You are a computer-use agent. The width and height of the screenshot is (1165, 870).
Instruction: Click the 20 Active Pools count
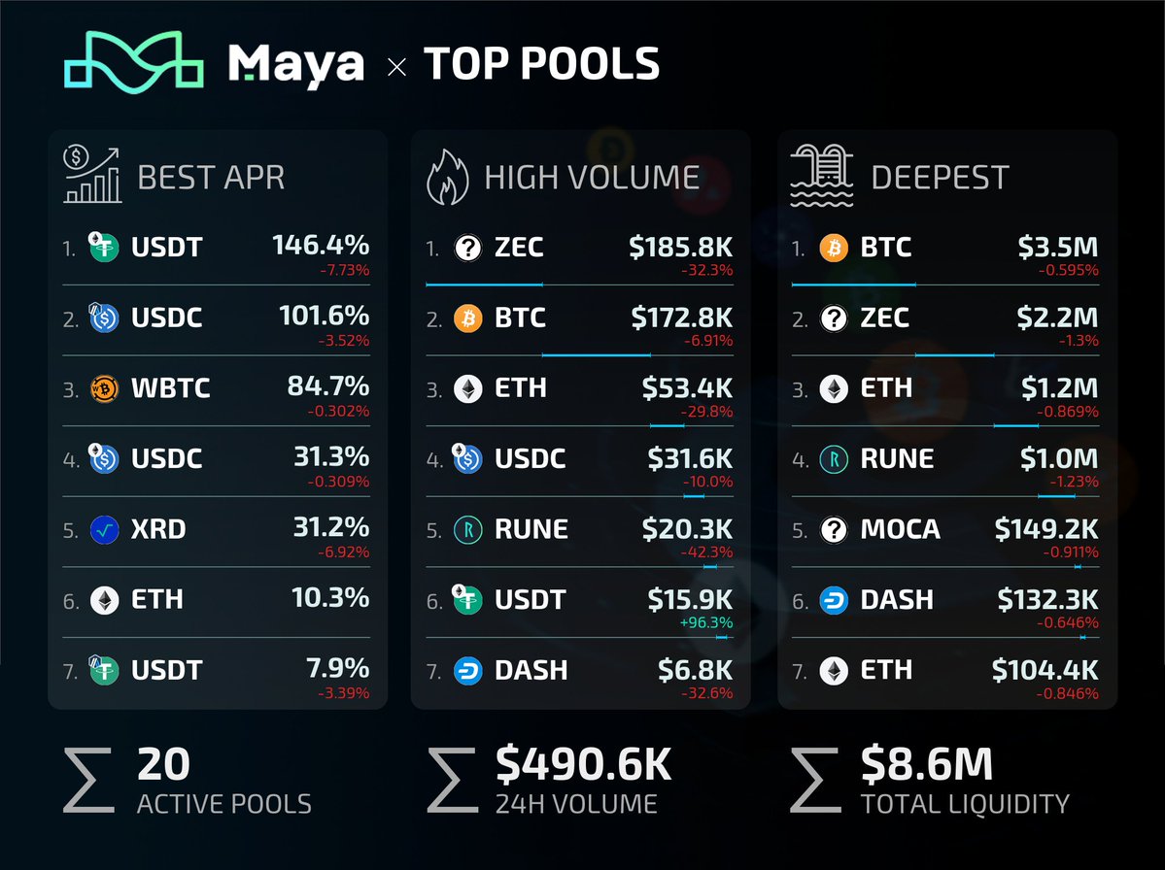[x=163, y=765]
